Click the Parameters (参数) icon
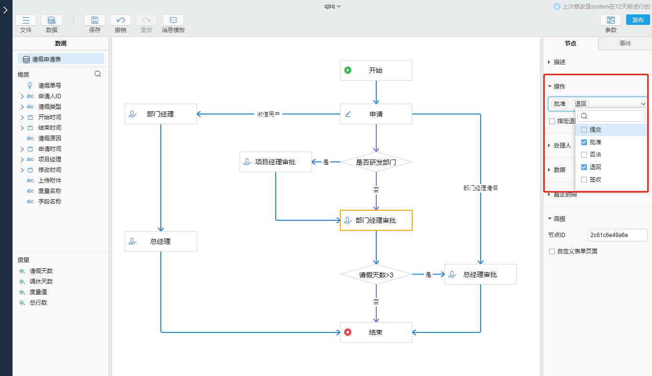Viewport: 652px width, 376px height. coord(611,20)
